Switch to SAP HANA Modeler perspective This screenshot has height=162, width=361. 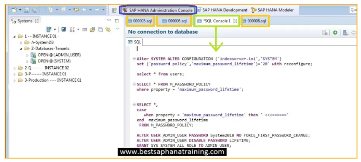[272, 10]
